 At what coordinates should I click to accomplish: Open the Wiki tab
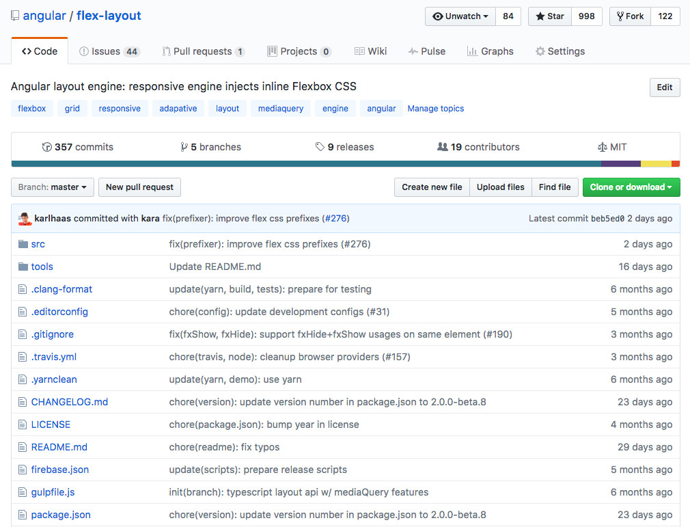click(x=370, y=51)
